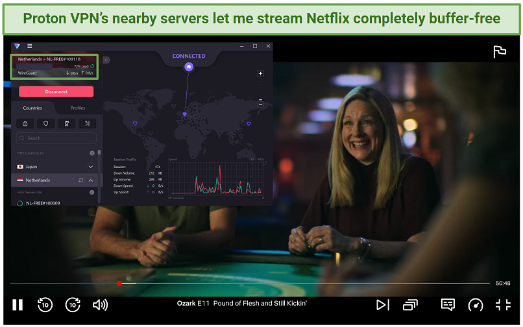Open playback speed control
523x327 pixels.
475,305
